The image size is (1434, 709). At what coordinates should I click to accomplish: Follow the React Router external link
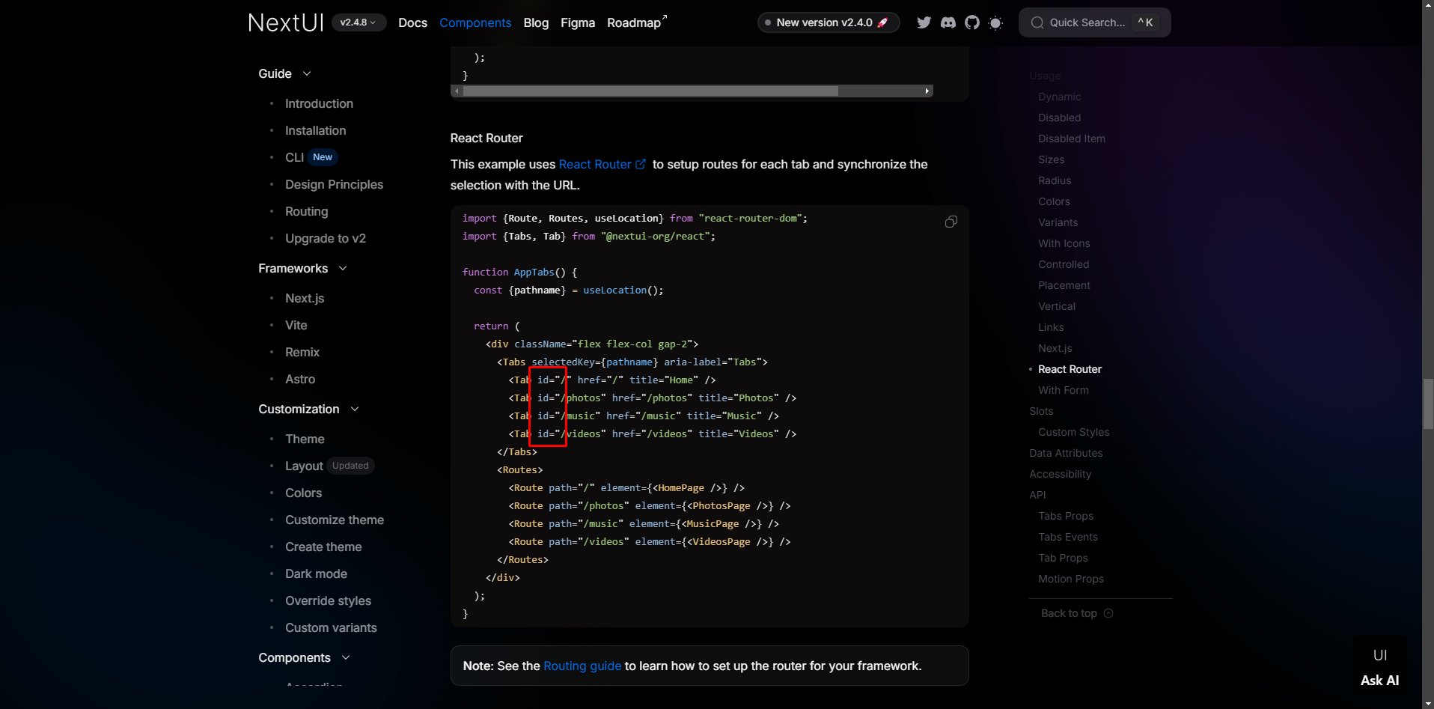pyautogui.click(x=602, y=164)
